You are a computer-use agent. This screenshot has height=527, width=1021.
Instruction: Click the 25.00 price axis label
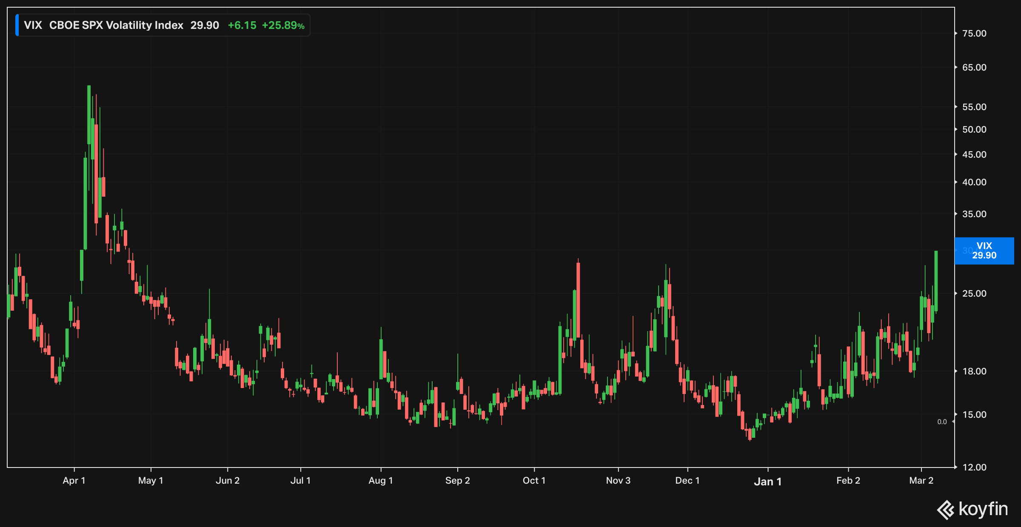(x=974, y=294)
